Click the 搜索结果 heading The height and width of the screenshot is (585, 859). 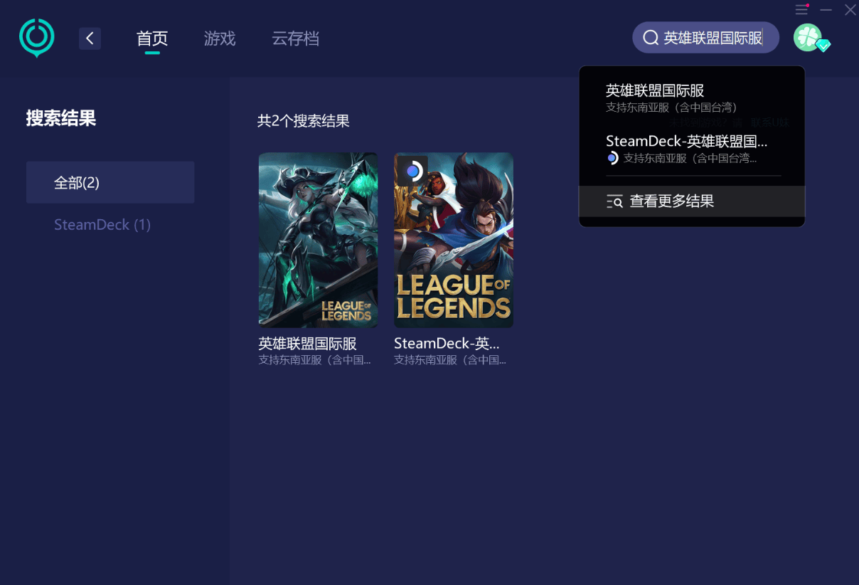tap(61, 118)
